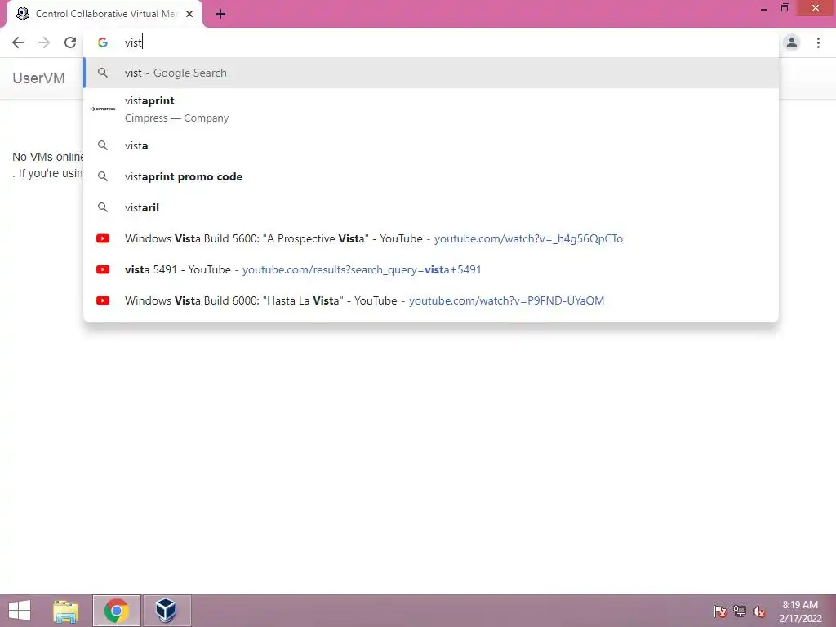
Task: Click the UserVM page heading
Action: pos(39,78)
